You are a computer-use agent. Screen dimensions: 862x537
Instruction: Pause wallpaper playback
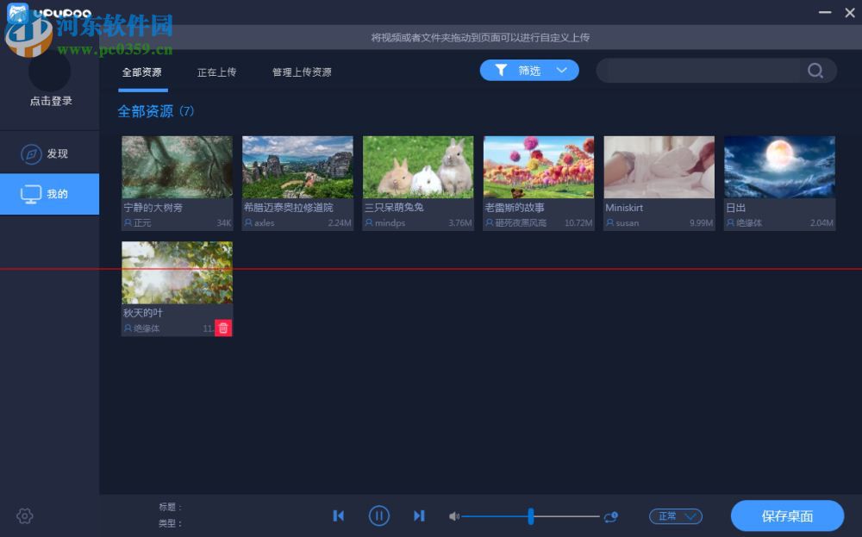tap(379, 515)
